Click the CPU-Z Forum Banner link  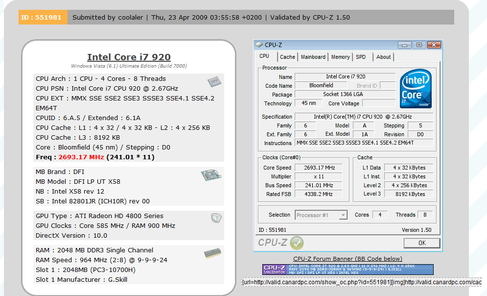coord(348,259)
